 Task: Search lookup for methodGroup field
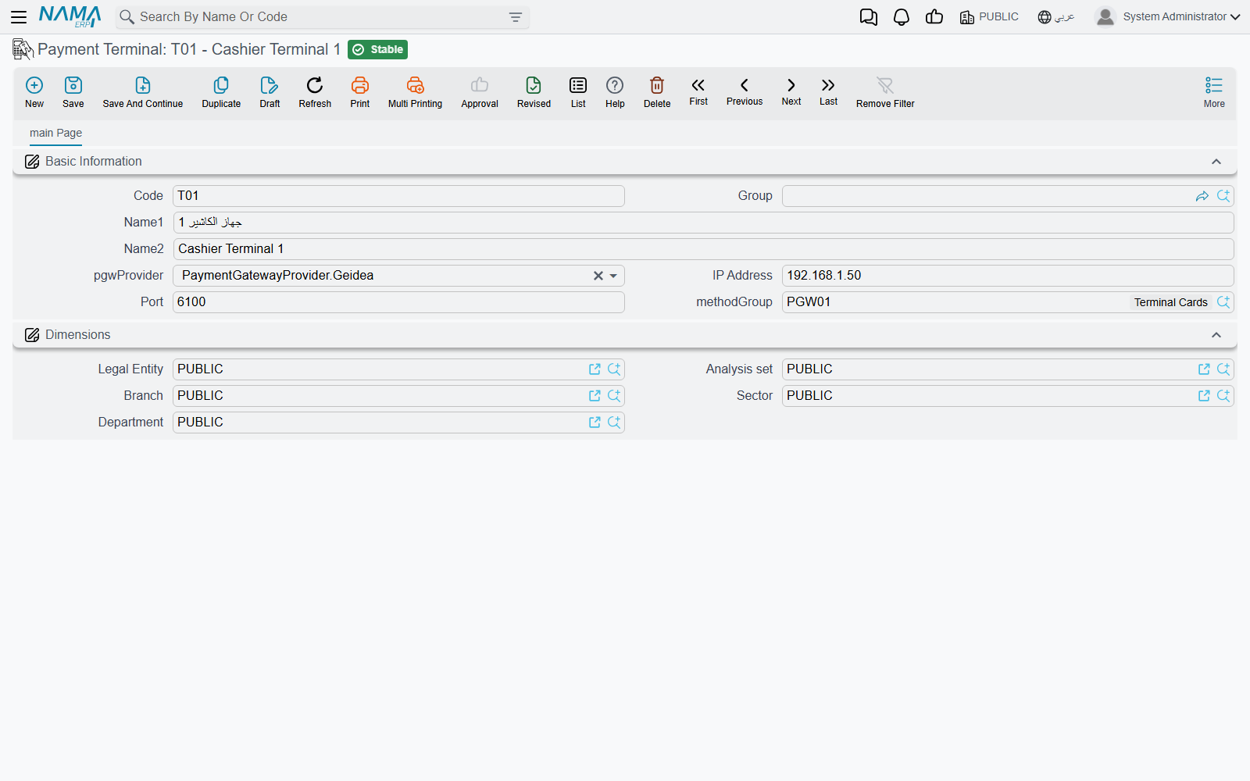(1223, 302)
